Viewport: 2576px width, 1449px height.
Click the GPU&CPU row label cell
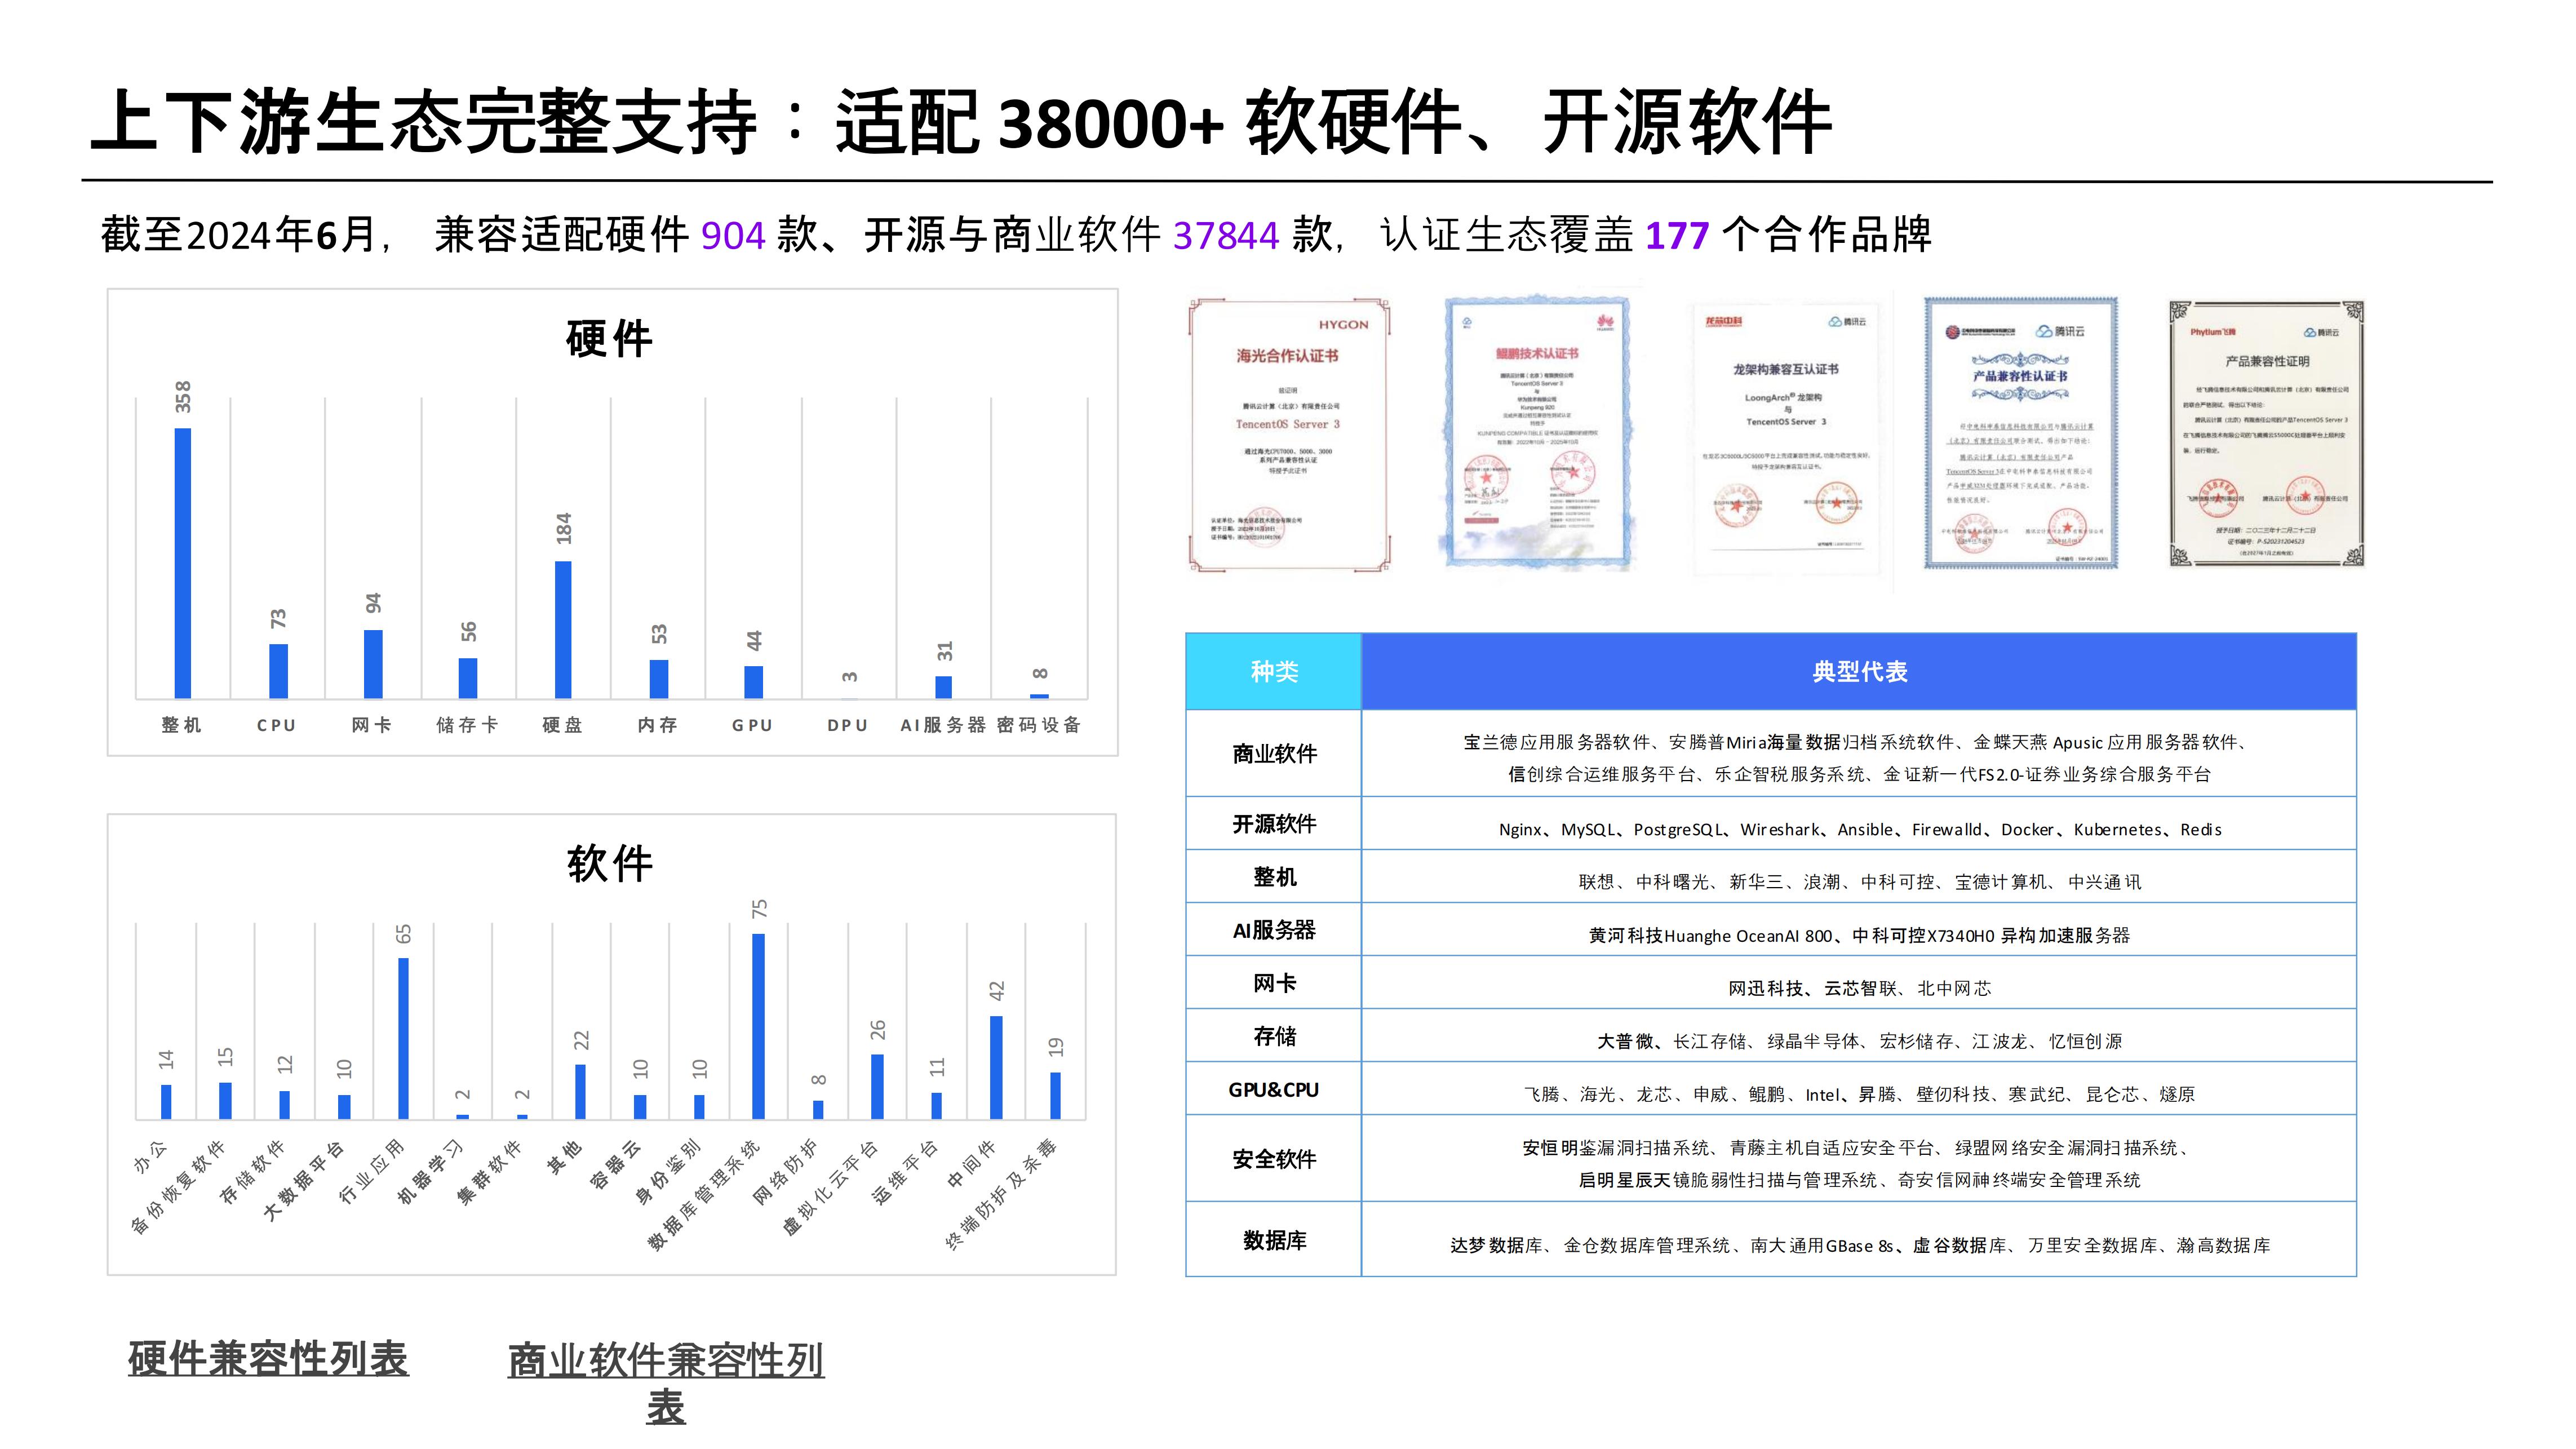1273,1089
